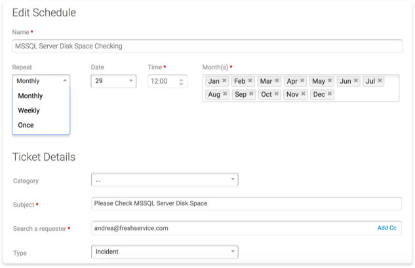This screenshot has height=268, width=415.
Task: Pick Once in the repeat list
Action: (26, 125)
